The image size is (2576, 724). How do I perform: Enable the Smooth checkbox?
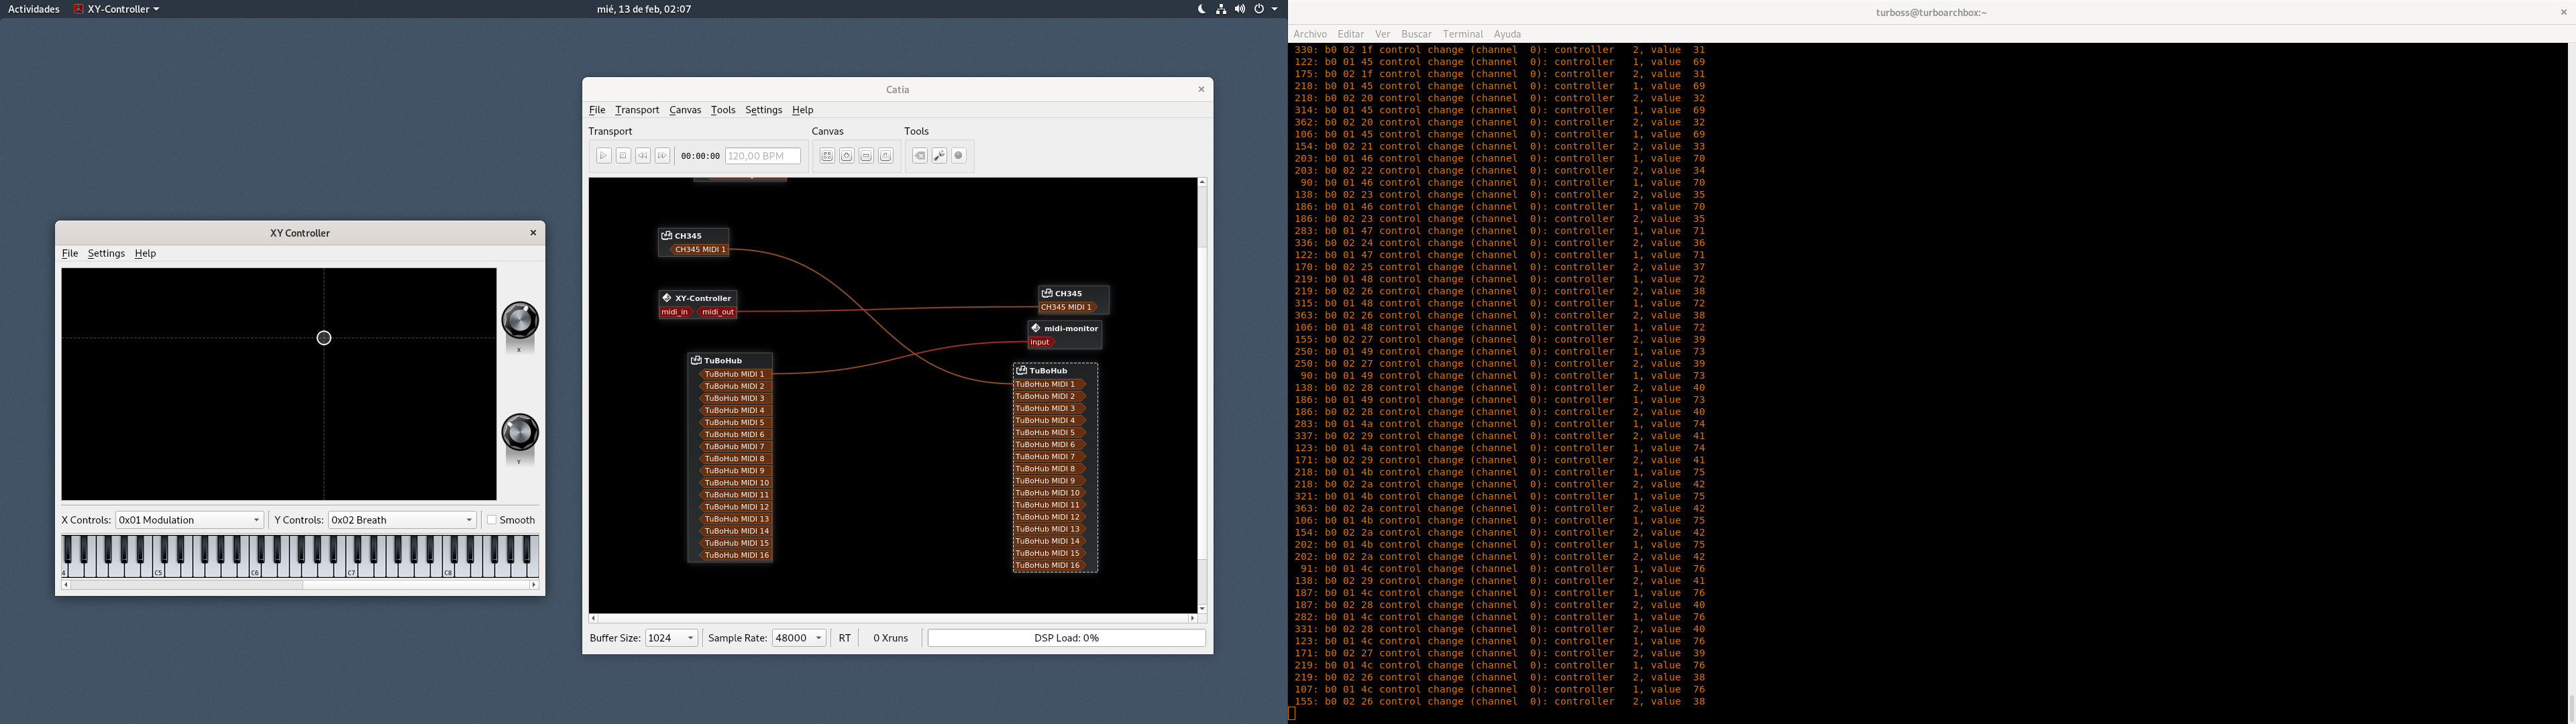[492, 520]
